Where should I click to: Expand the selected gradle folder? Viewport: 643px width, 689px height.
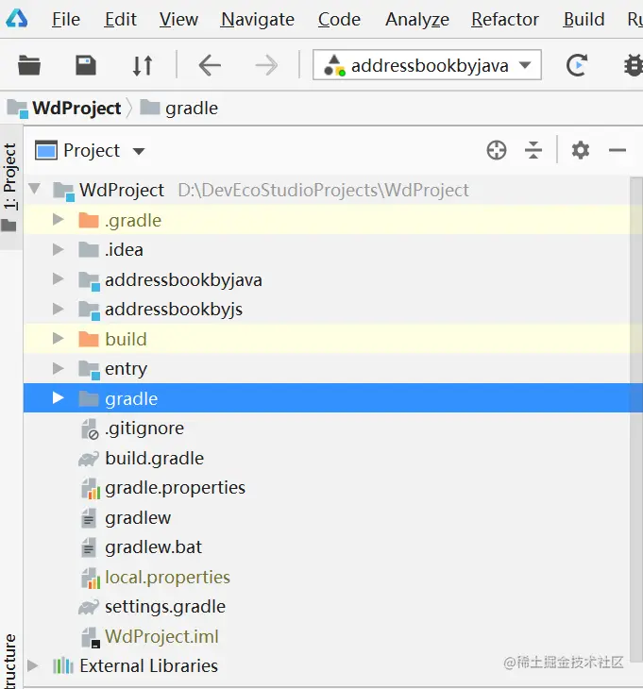coord(58,397)
